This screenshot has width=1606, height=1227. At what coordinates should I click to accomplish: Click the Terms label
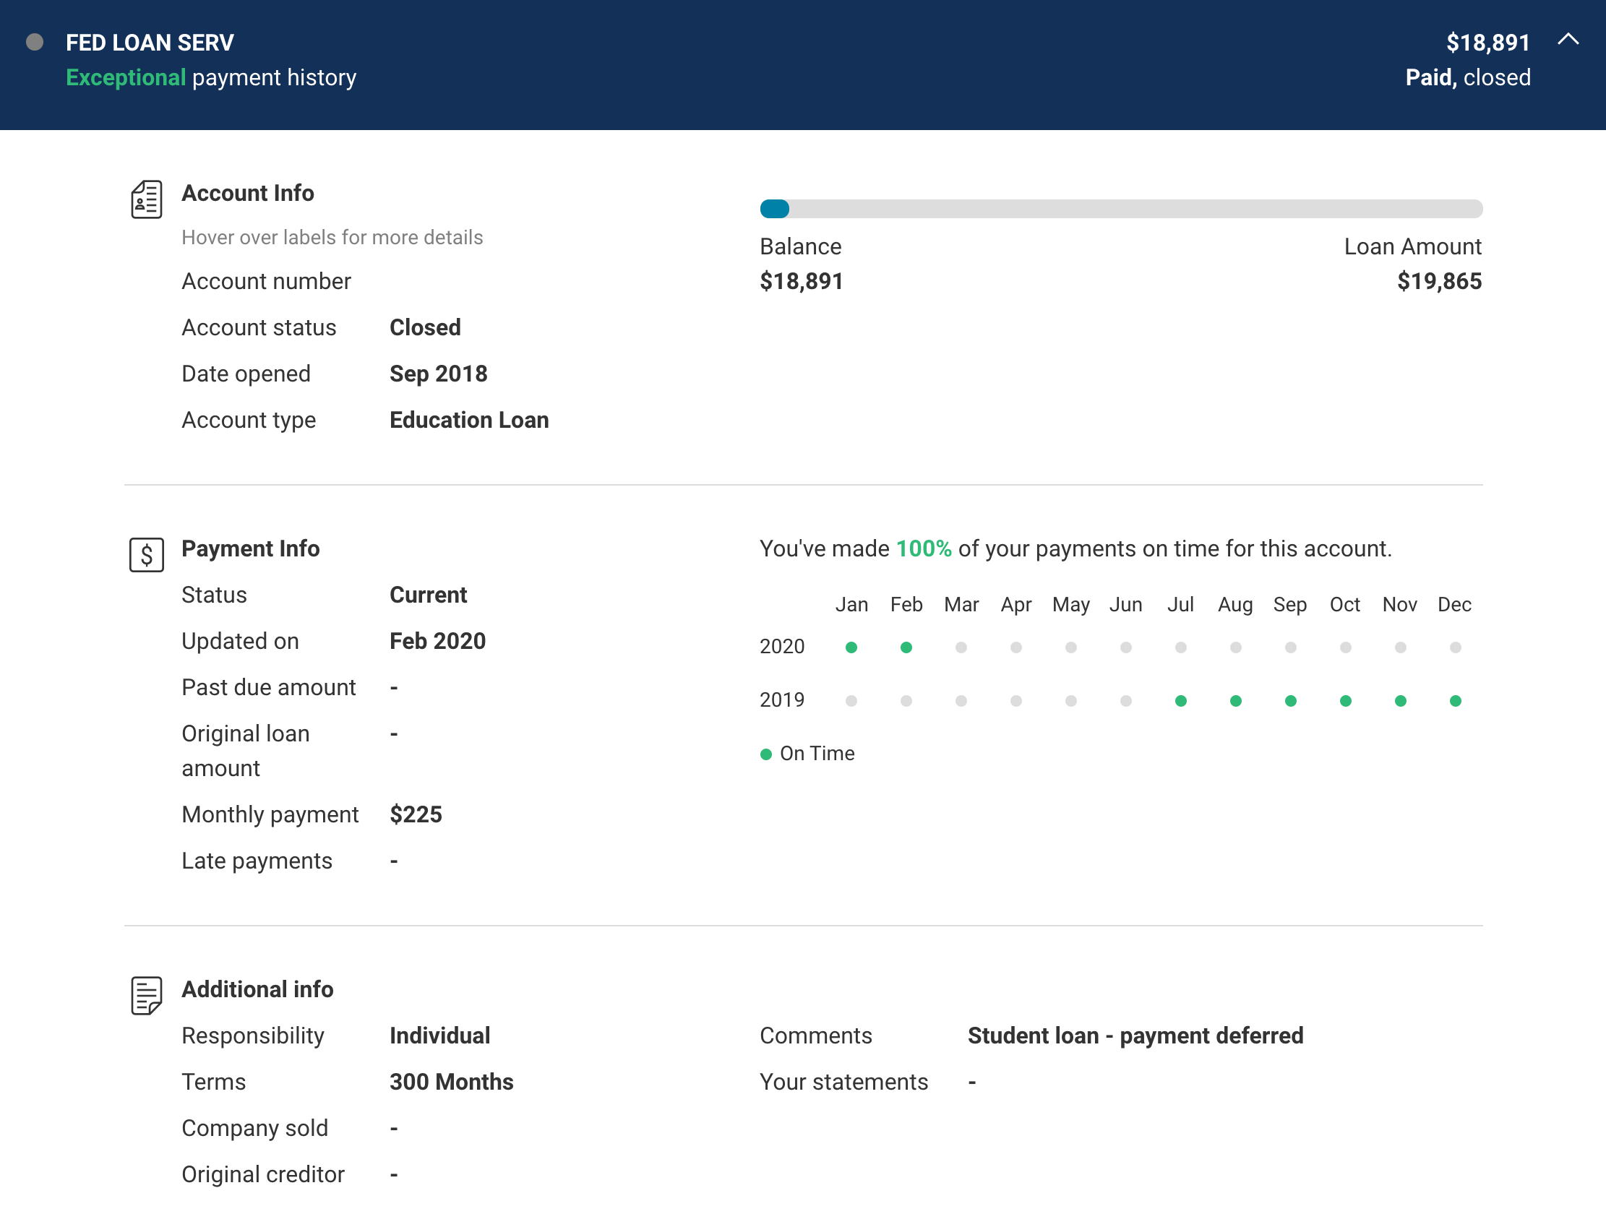(x=213, y=1082)
